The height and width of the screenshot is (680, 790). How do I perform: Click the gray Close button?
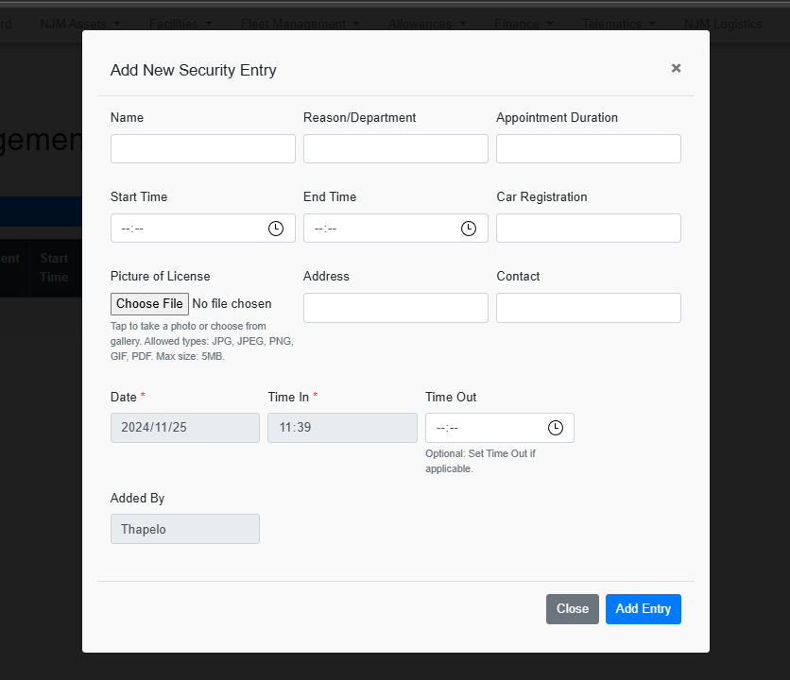click(x=573, y=609)
